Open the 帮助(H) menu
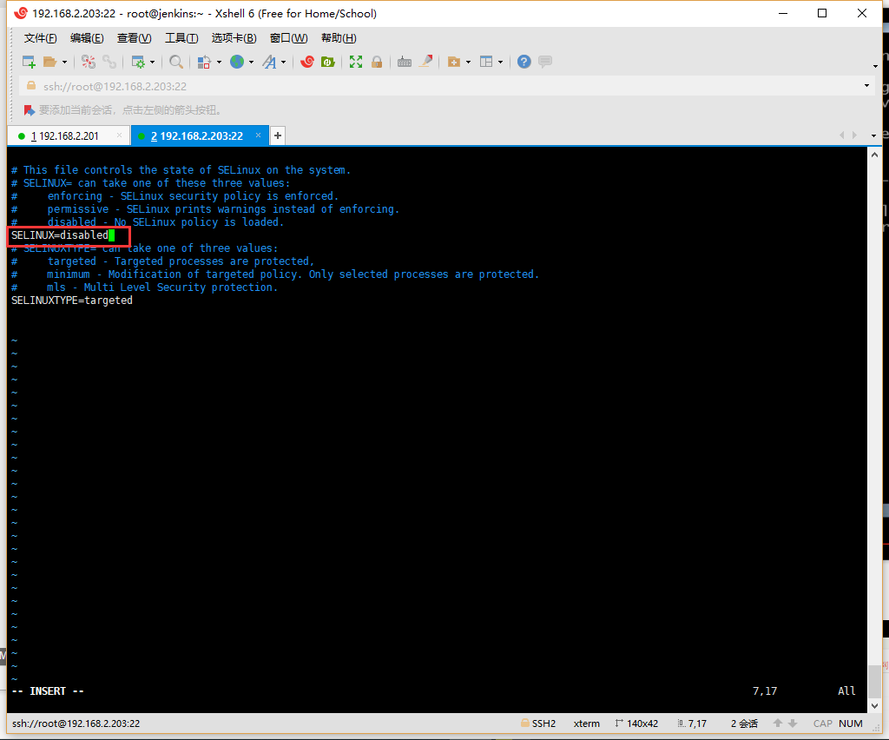889x740 pixels. (339, 38)
